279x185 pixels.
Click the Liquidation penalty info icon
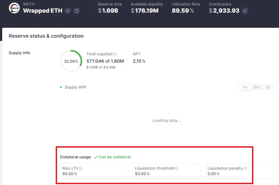point(245,168)
